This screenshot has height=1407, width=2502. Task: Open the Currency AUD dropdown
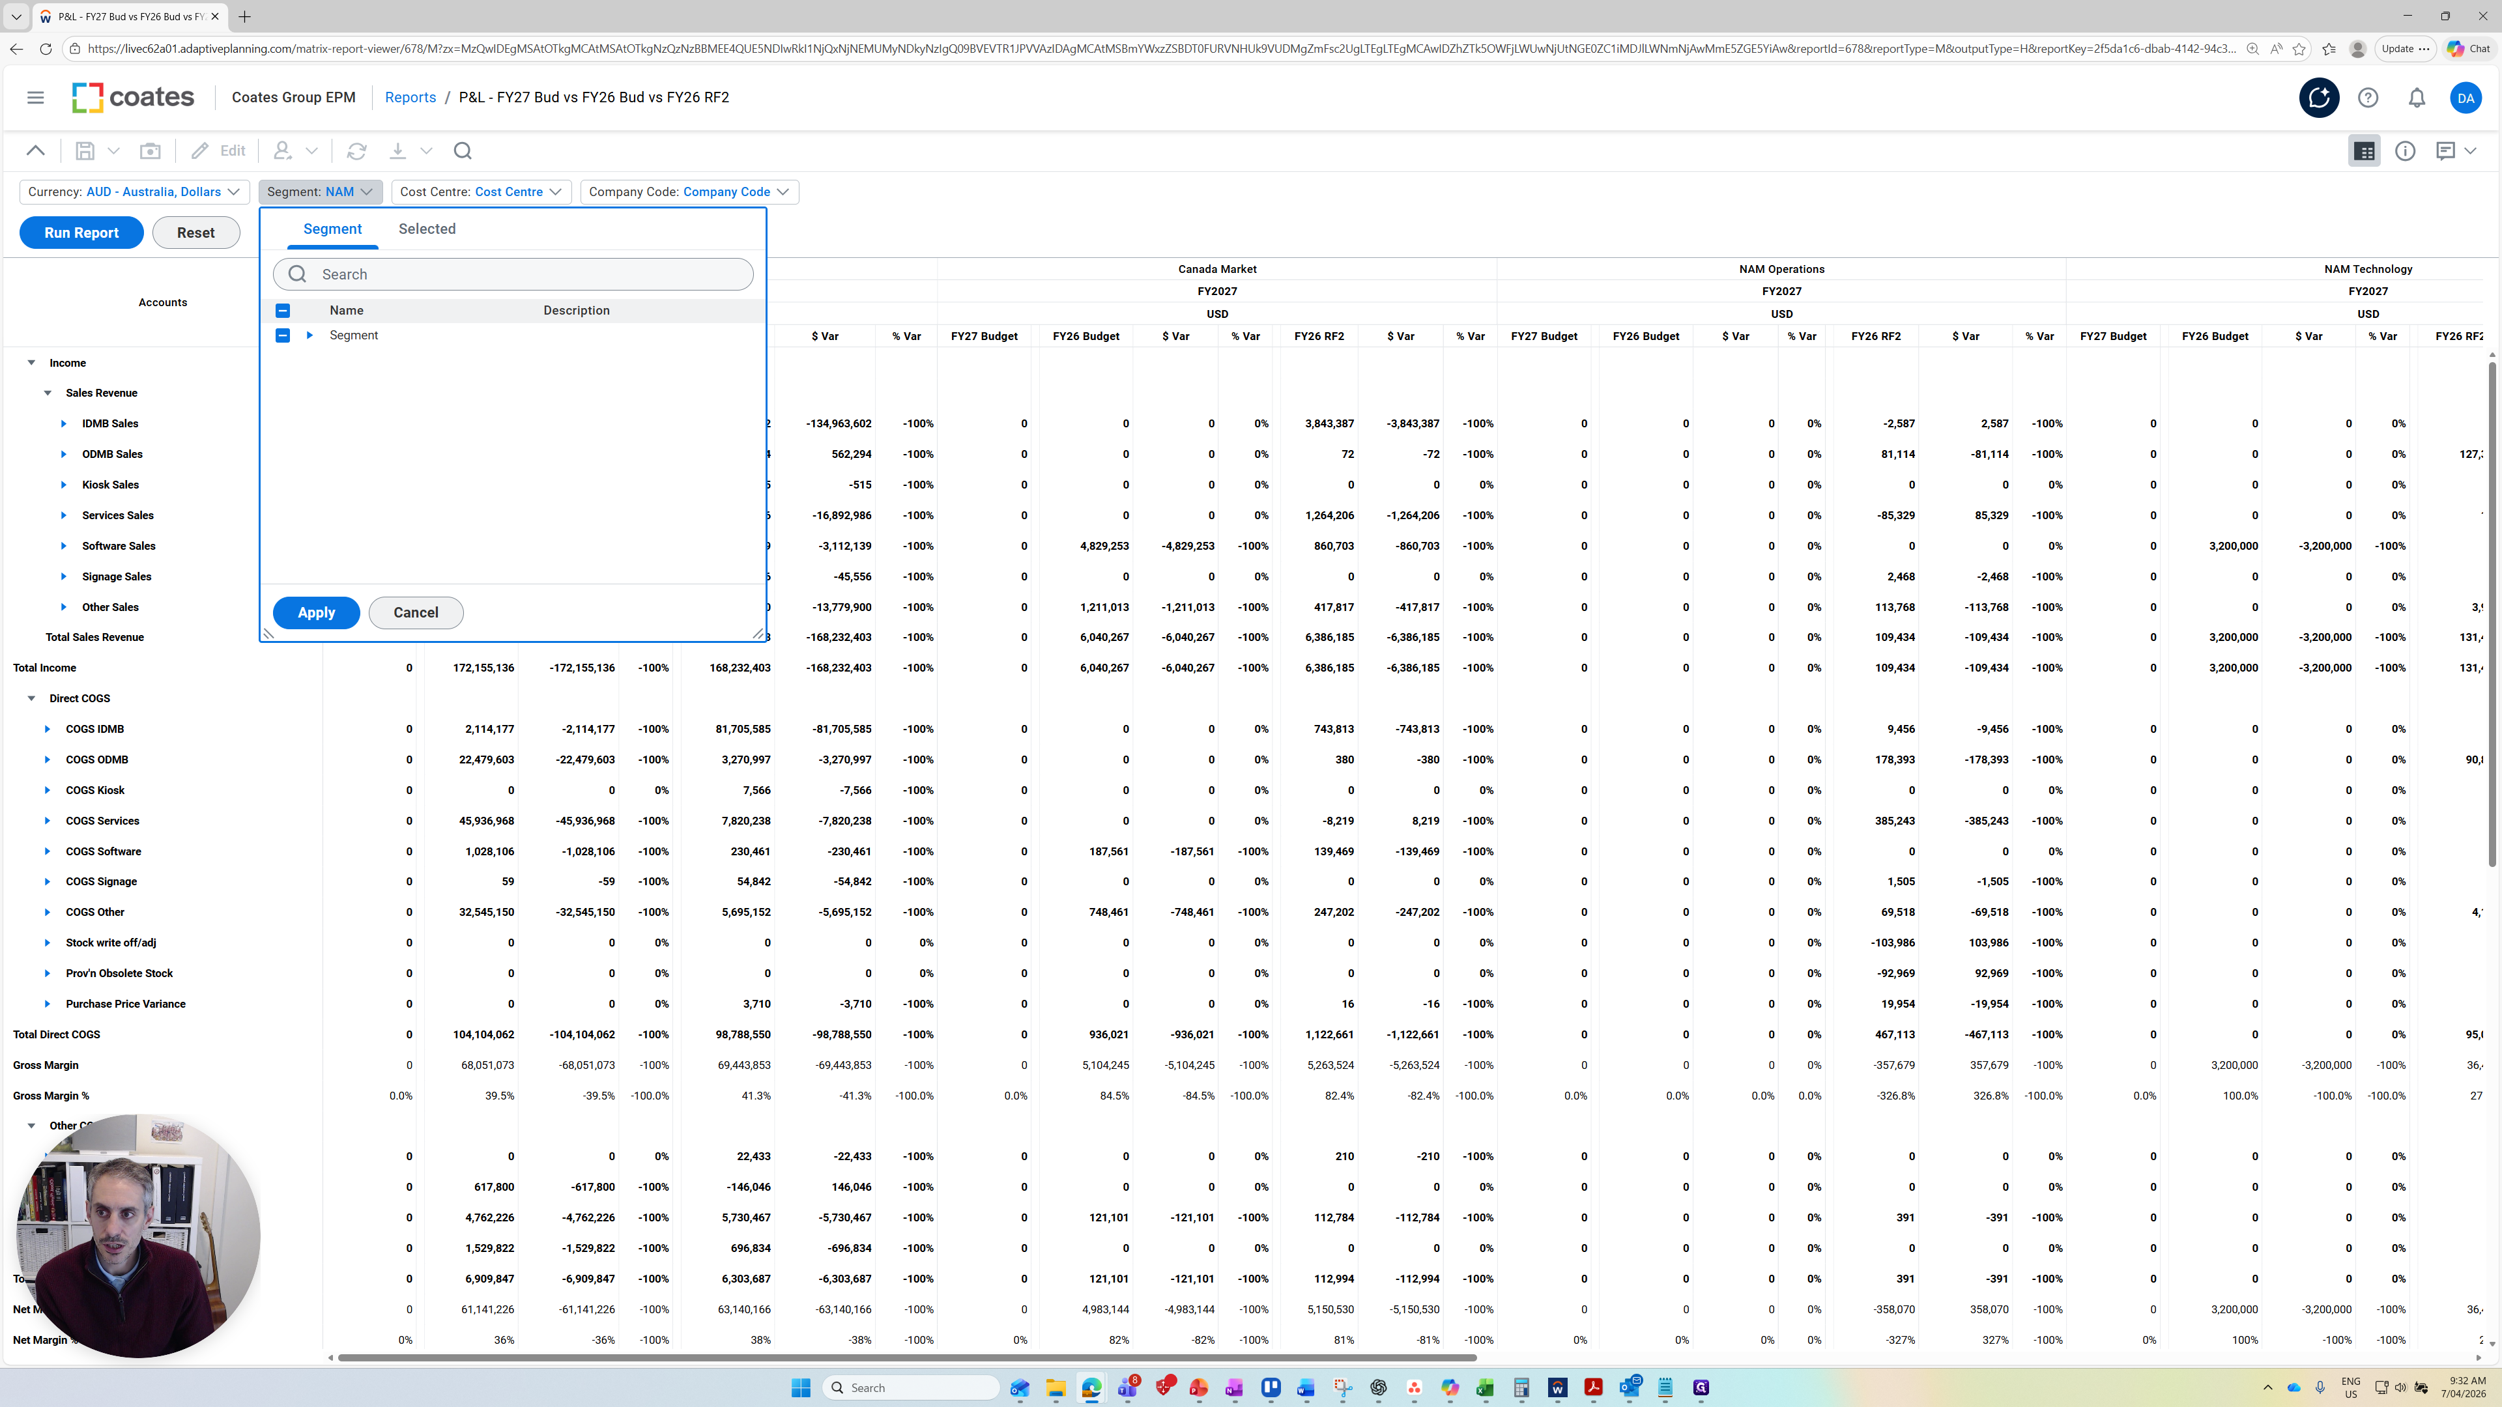pyautogui.click(x=134, y=192)
